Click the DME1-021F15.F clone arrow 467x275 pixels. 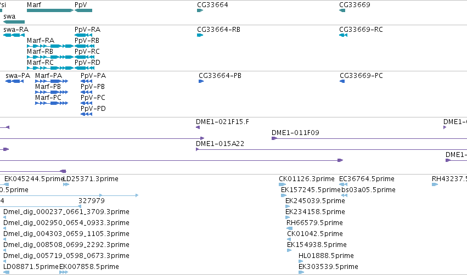tap(198, 127)
